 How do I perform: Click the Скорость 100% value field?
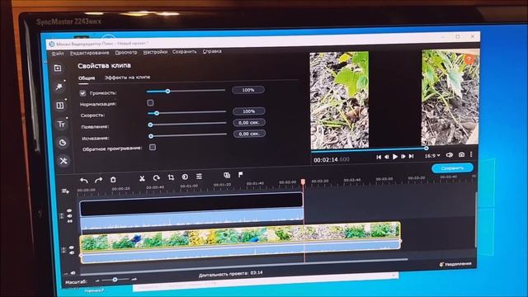point(249,111)
